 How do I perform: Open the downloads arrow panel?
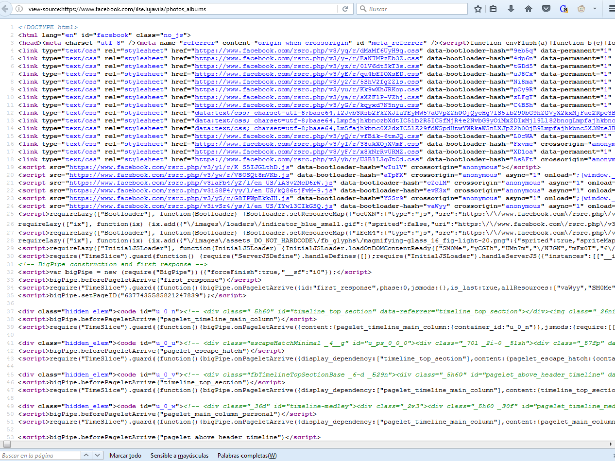tap(511, 9)
